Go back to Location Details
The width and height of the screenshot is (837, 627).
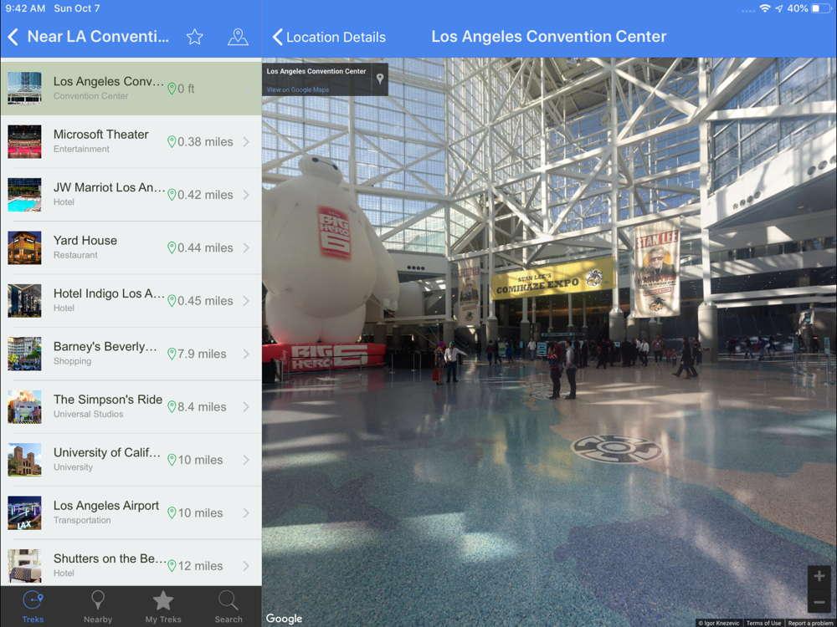(329, 37)
